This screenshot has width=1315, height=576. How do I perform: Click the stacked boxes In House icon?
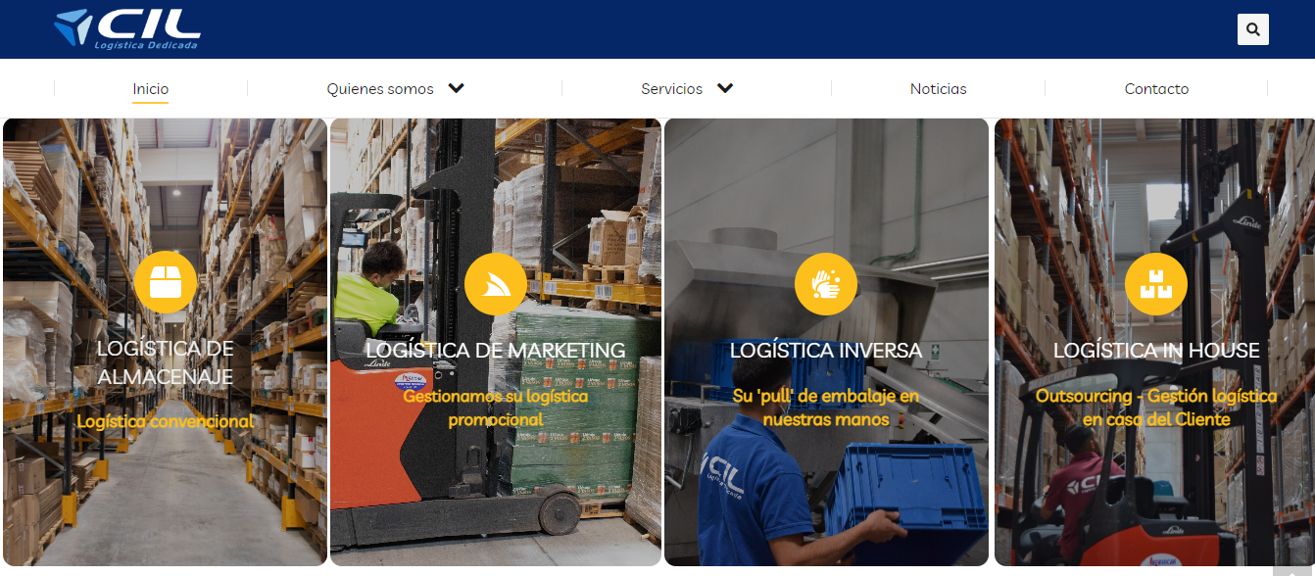[x=1156, y=284]
